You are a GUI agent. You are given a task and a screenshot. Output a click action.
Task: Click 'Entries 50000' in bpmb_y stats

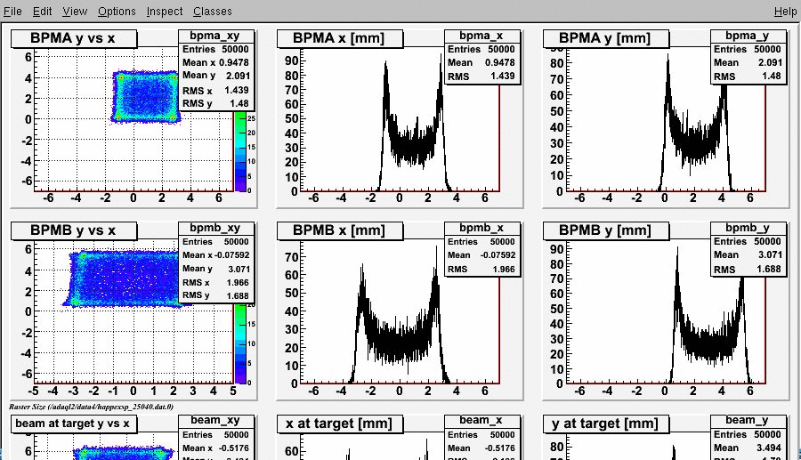tap(748, 241)
